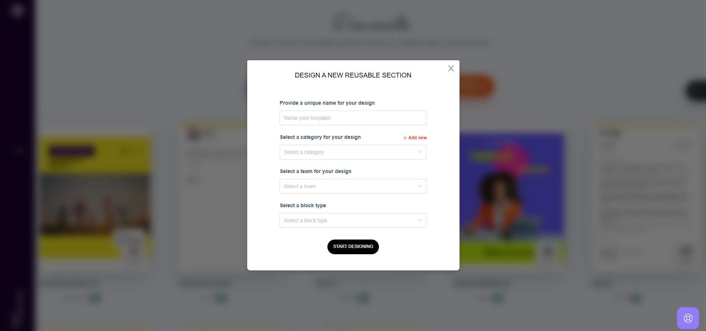Click the "Select a block type" label

[x=303, y=205]
